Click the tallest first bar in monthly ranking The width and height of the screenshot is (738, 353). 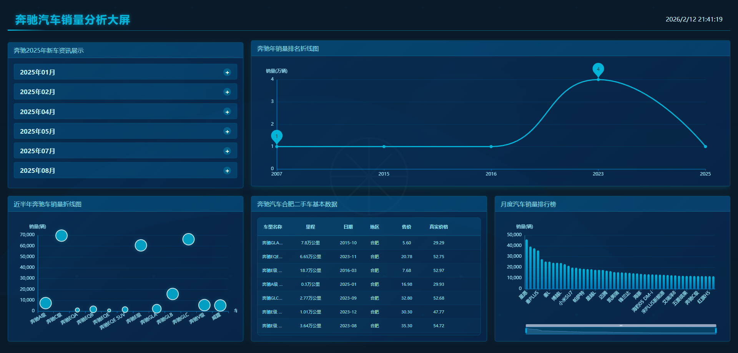pyautogui.click(x=527, y=264)
